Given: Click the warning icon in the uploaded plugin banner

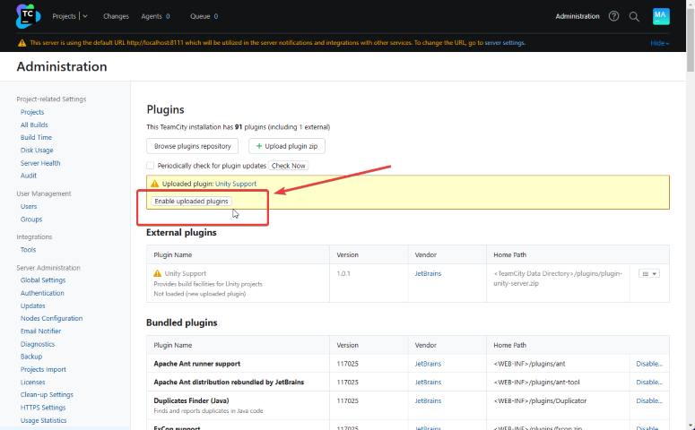Looking at the screenshot, I should click(154, 184).
